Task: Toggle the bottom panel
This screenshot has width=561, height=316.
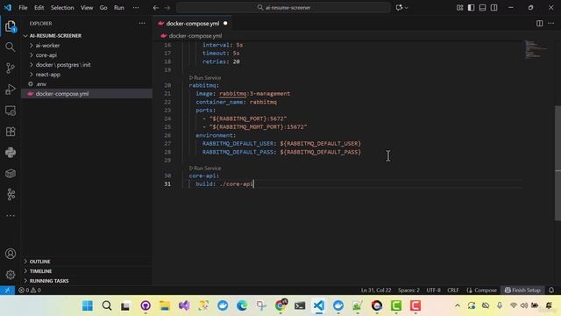Action: 483,8
